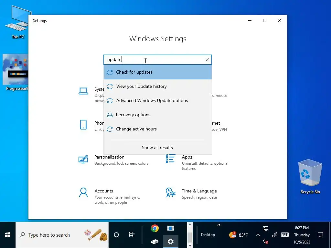
Task: Open the Action Center notifications icon
Action: pyautogui.click(x=320, y=235)
